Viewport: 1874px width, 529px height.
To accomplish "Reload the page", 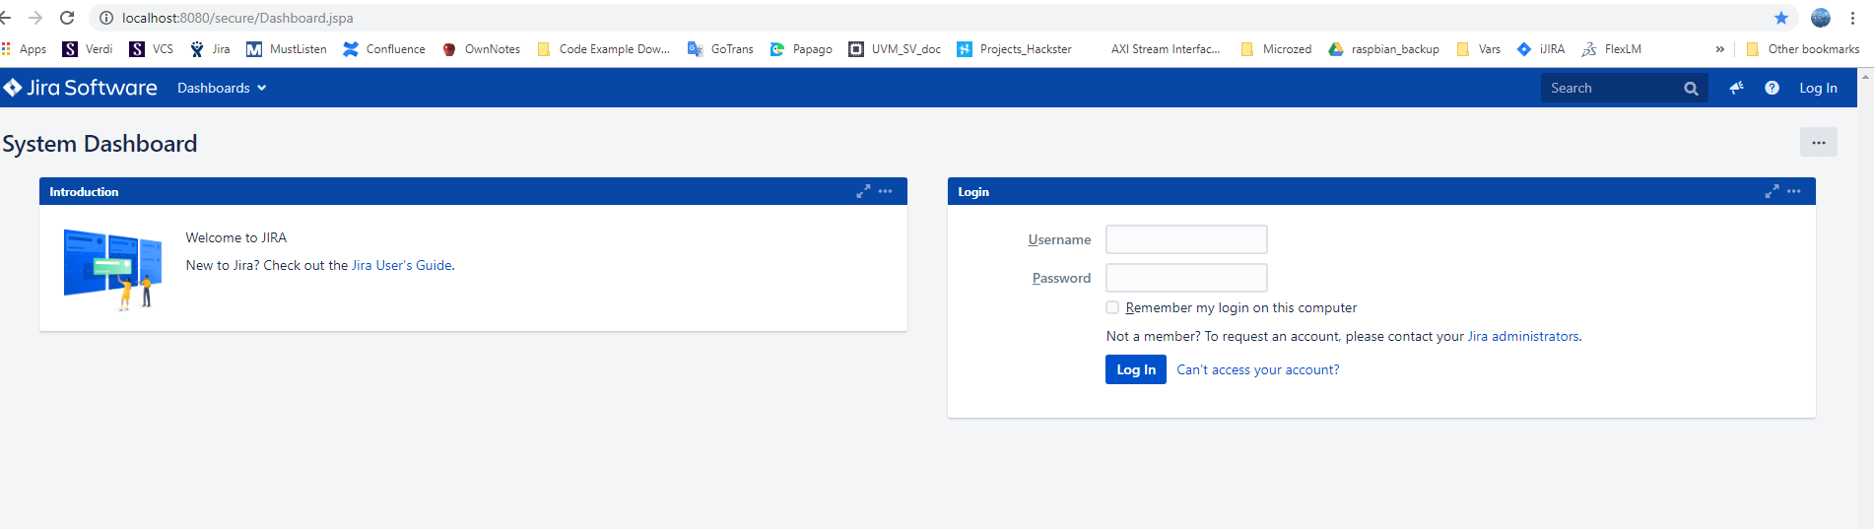I will tap(67, 18).
